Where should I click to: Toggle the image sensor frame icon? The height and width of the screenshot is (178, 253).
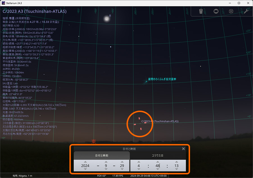[216, 12]
